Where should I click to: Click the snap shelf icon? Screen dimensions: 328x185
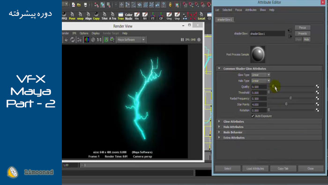(80, 16)
